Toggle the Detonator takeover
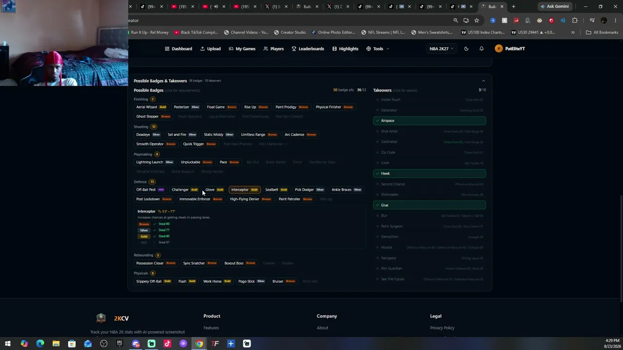This screenshot has width=623, height=350. point(429,110)
